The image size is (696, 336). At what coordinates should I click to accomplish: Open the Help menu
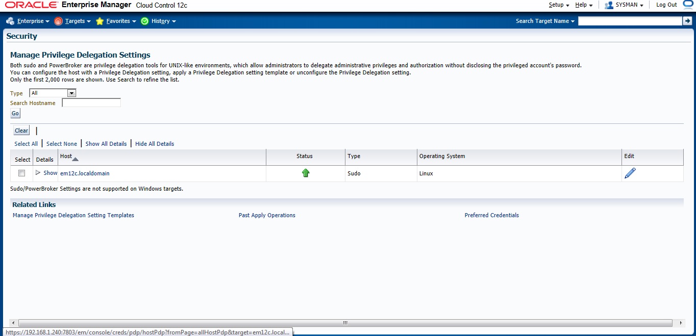click(x=584, y=5)
